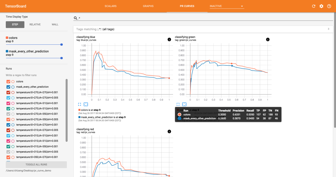
Task: Click the 'tag: red/pr_curves' label
Action: pyautogui.click(x=86, y=132)
